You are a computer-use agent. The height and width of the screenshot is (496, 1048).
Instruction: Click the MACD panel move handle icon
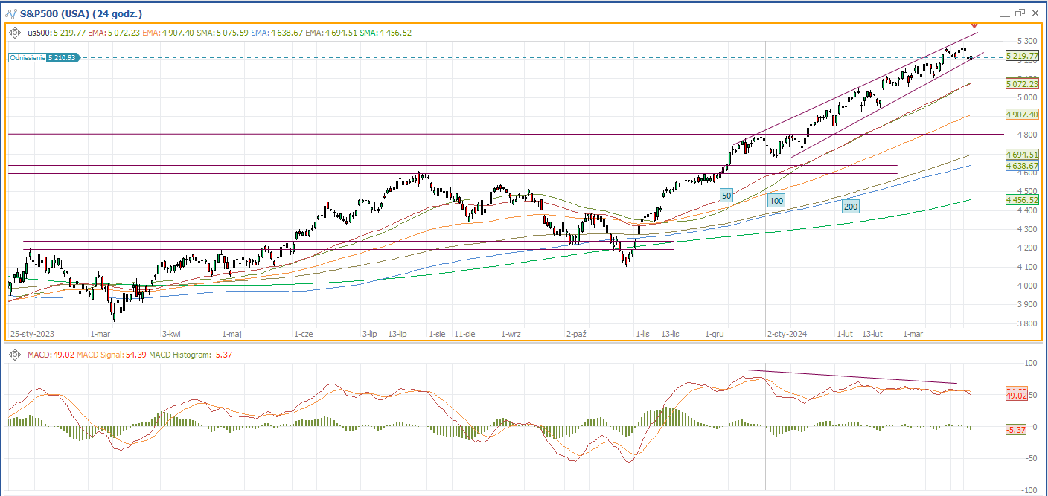point(15,355)
